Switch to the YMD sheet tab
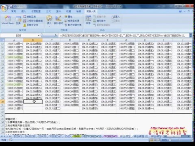 [x=68, y=136]
